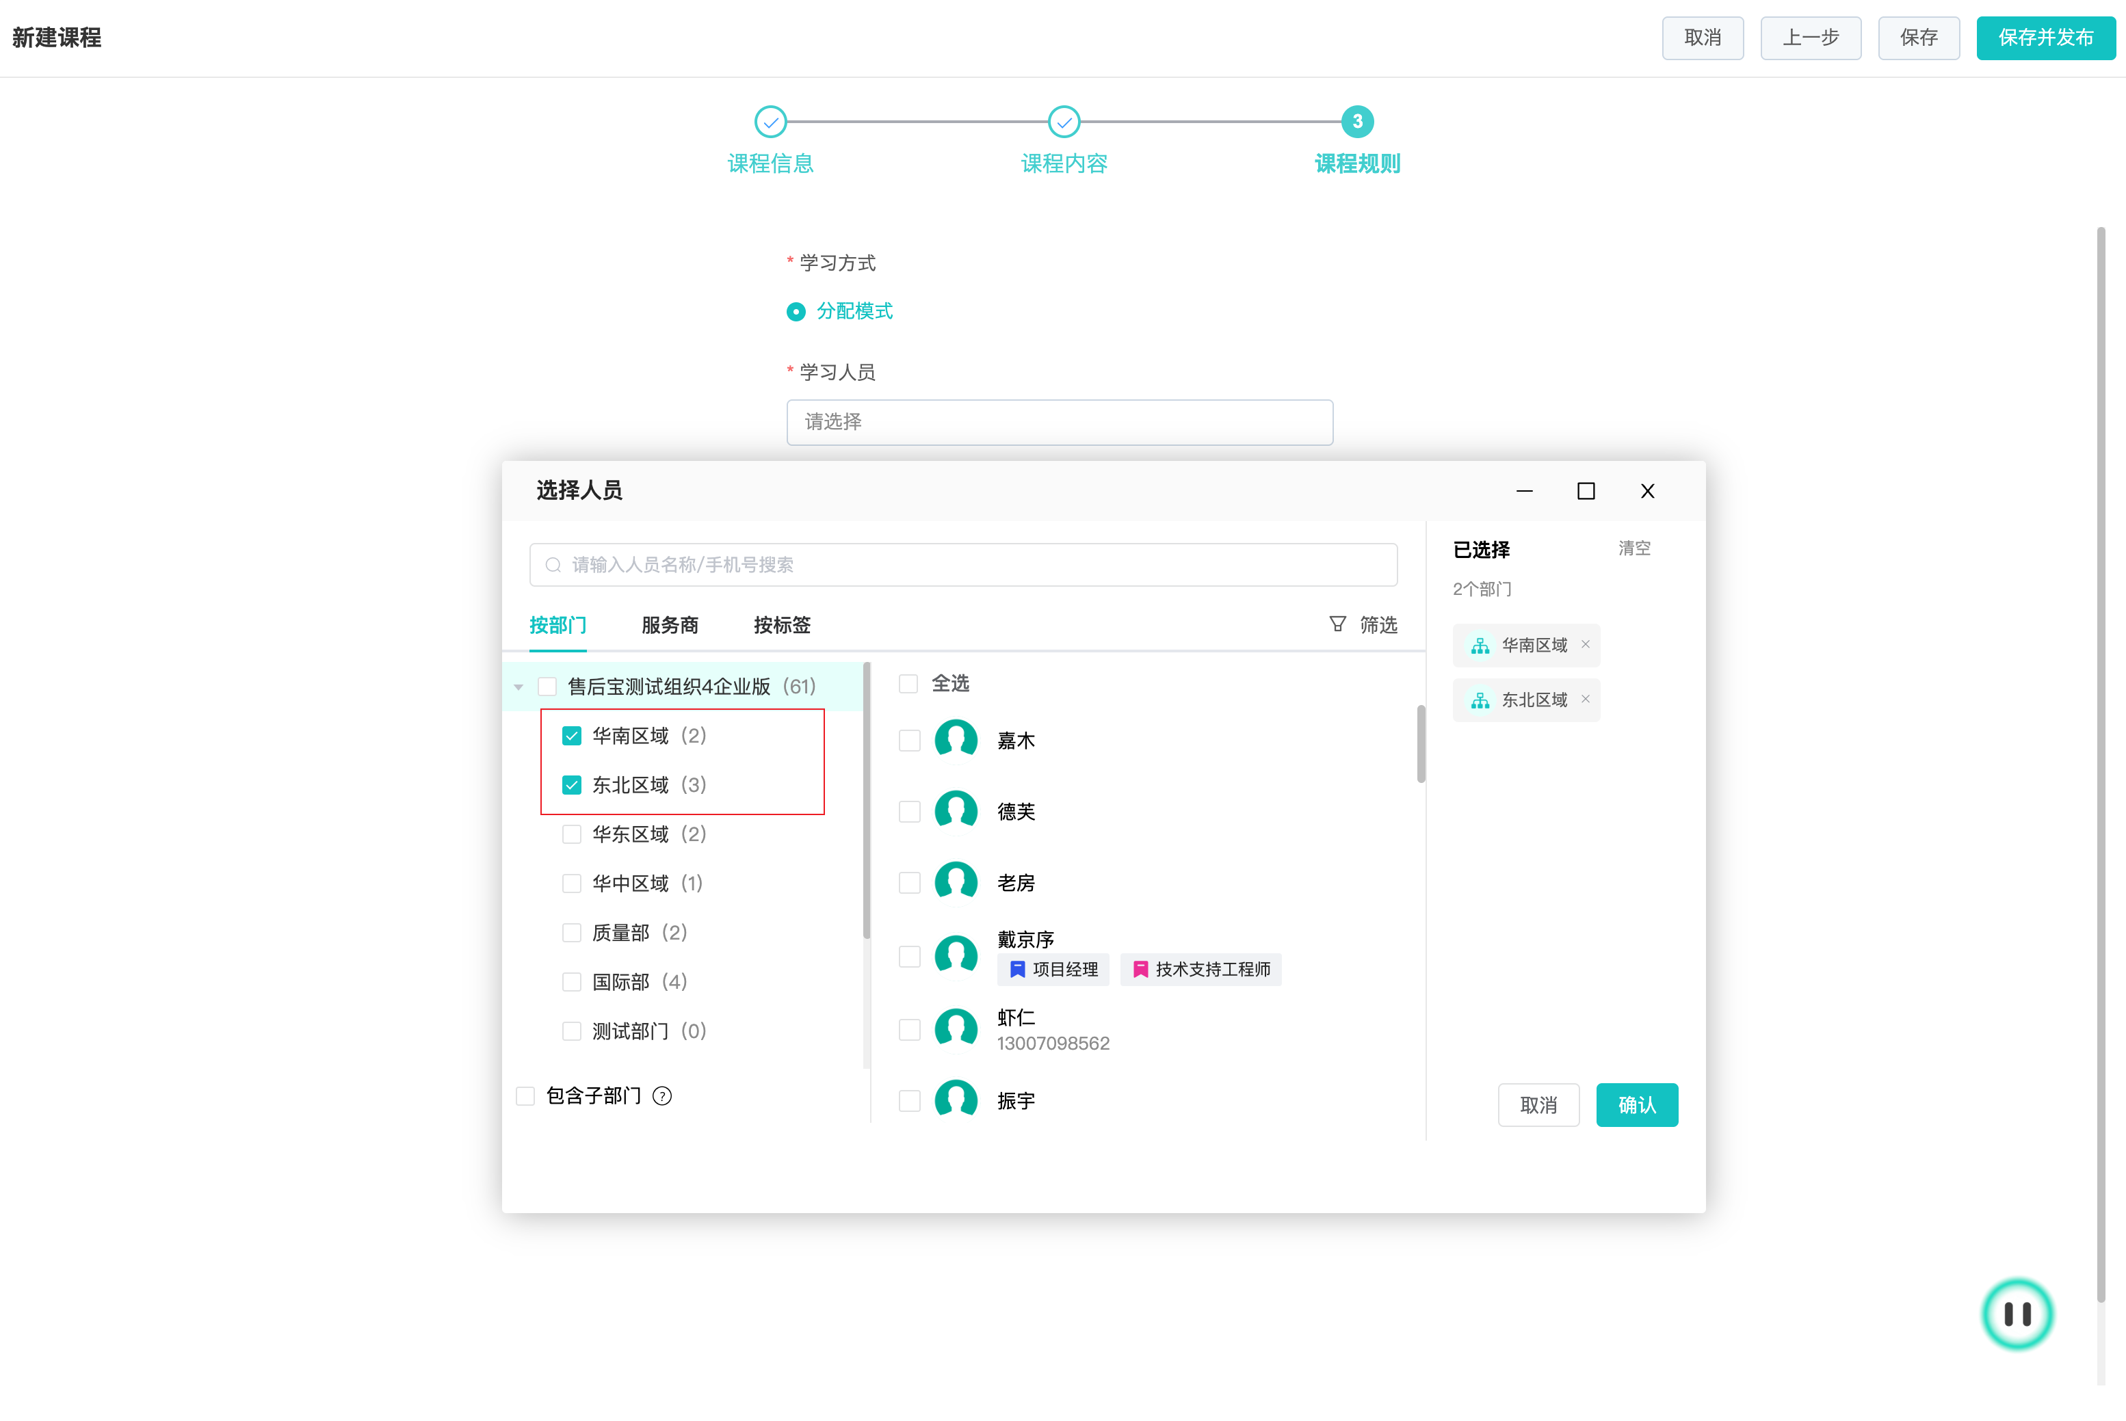Collapse the 售后宝测试组织4企业版 tree node
This screenshot has height=1421, width=2126.
tap(519, 687)
